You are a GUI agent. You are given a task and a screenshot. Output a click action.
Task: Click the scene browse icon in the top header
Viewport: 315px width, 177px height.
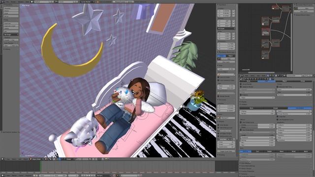[57, 1]
